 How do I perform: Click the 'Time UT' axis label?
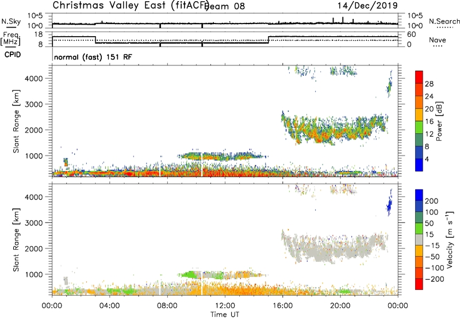[225, 315]
